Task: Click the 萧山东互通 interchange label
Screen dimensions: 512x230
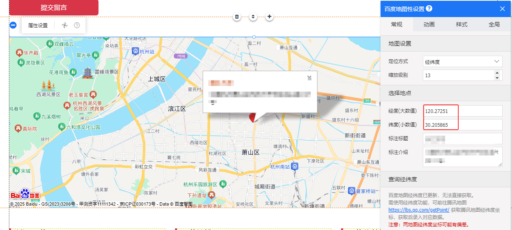Action: [x=368, y=162]
